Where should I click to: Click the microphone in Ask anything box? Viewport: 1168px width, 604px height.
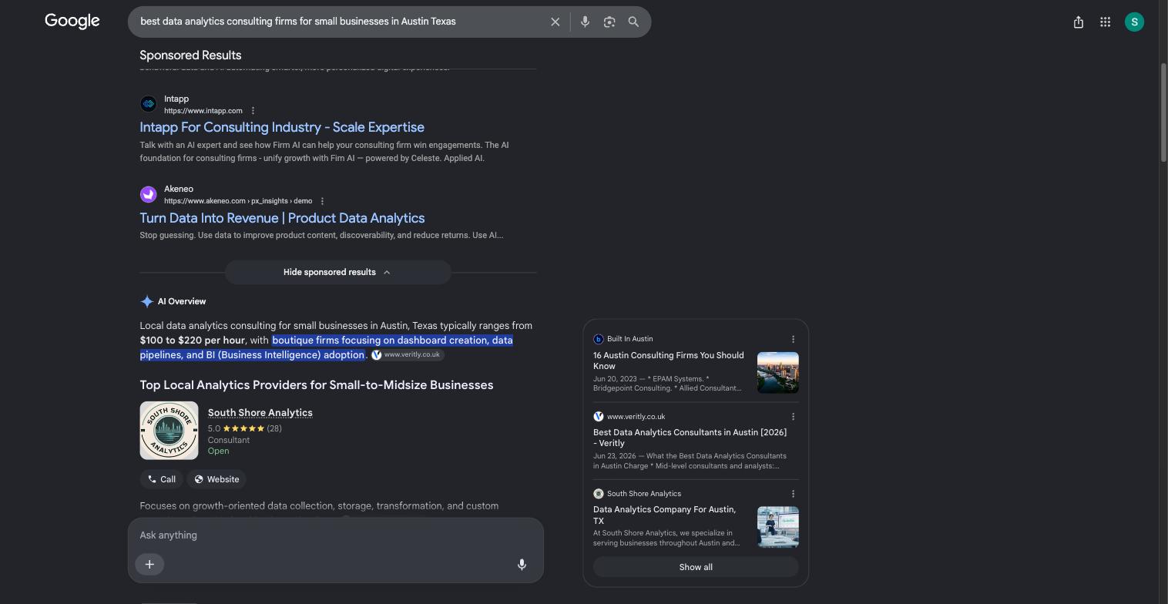[522, 565]
